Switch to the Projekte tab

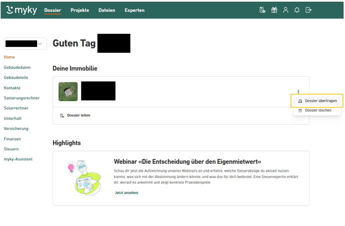[x=80, y=10]
